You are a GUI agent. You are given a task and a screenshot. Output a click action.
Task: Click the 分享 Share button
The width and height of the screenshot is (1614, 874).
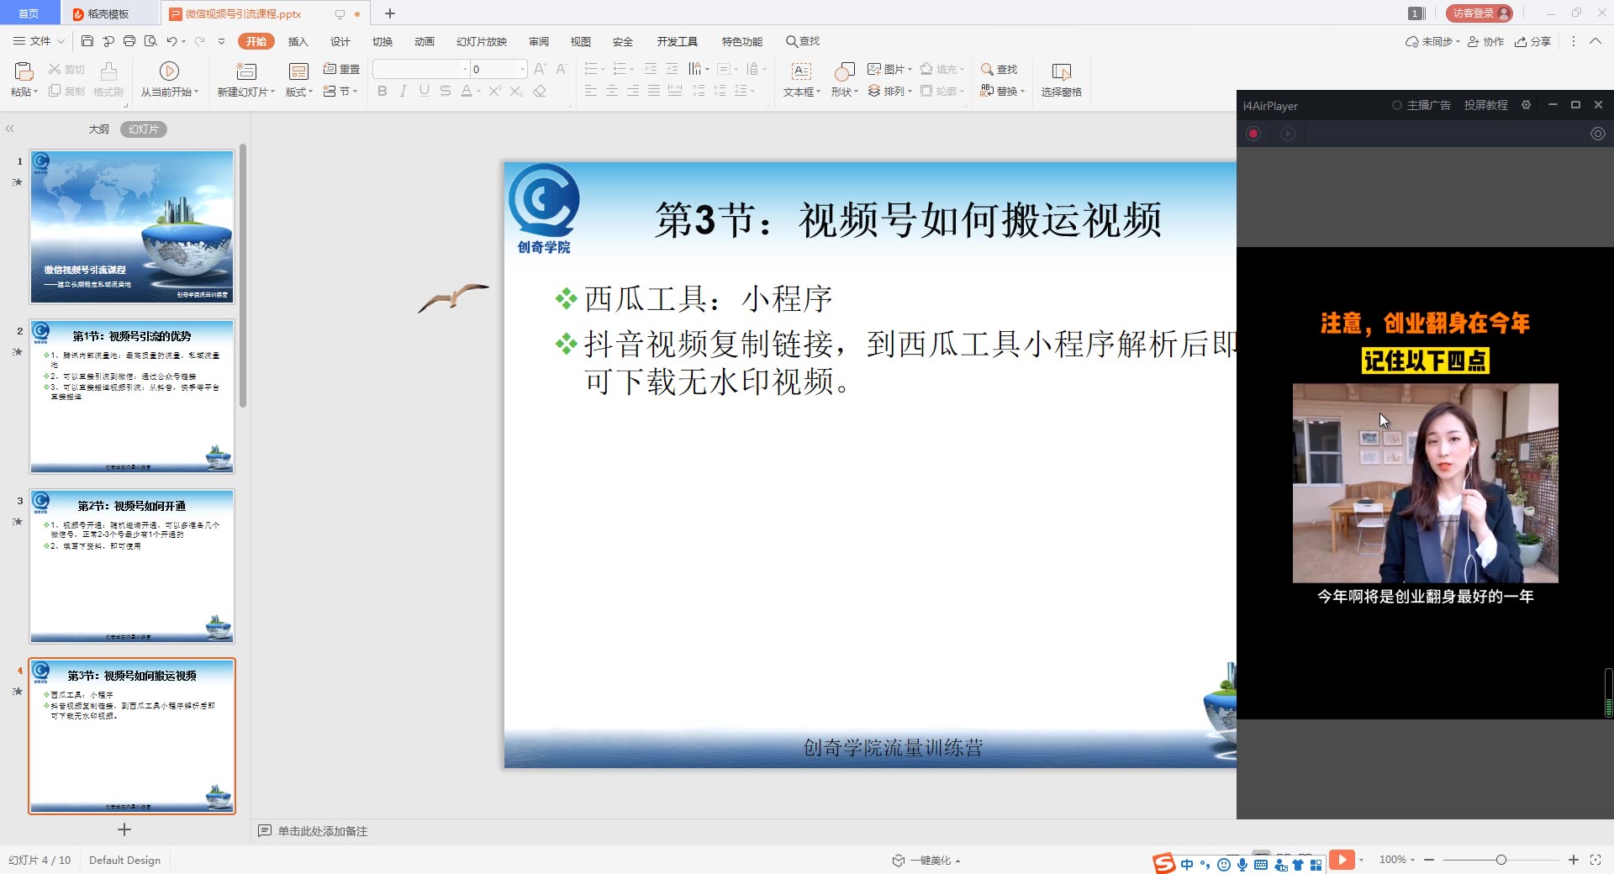click(x=1533, y=41)
